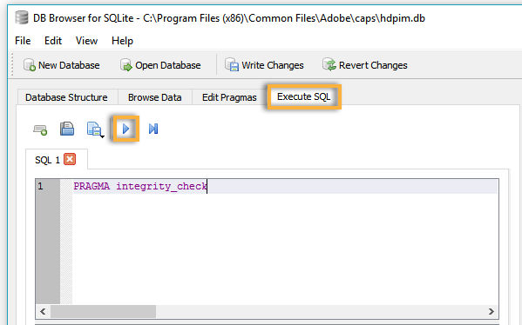Viewport: 522px width, 325px height.
Task: Click the DB Browser for SQLite title icon
Action: (x=22, y=17)
